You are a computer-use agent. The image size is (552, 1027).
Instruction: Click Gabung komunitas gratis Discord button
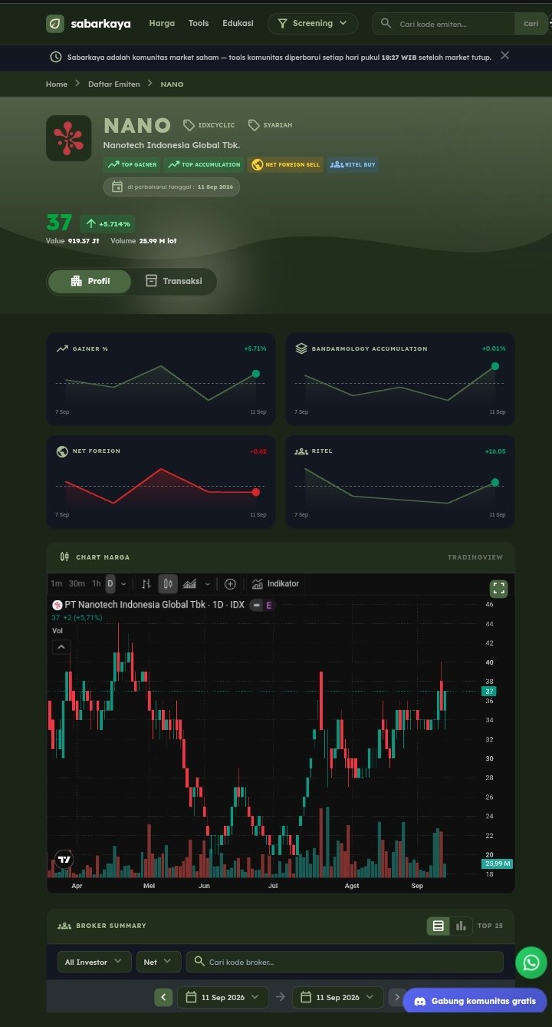(475, 1001)
